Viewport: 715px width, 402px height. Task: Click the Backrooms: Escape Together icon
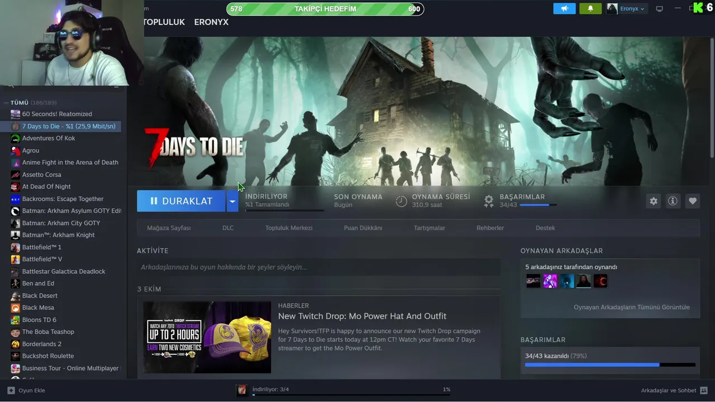15,199
